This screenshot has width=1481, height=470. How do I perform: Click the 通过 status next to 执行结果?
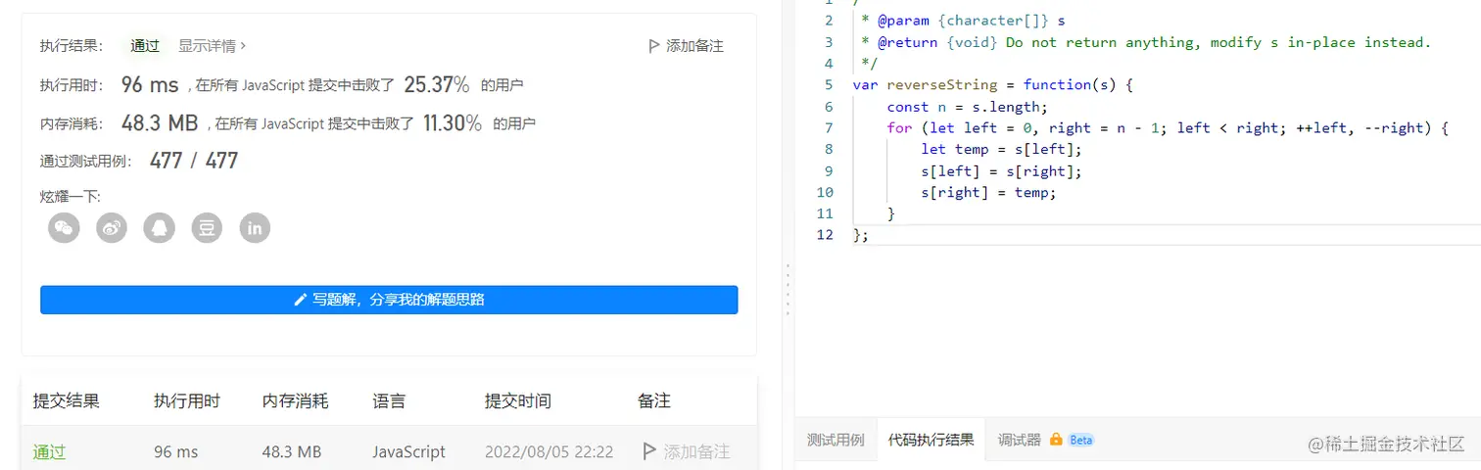145,45
